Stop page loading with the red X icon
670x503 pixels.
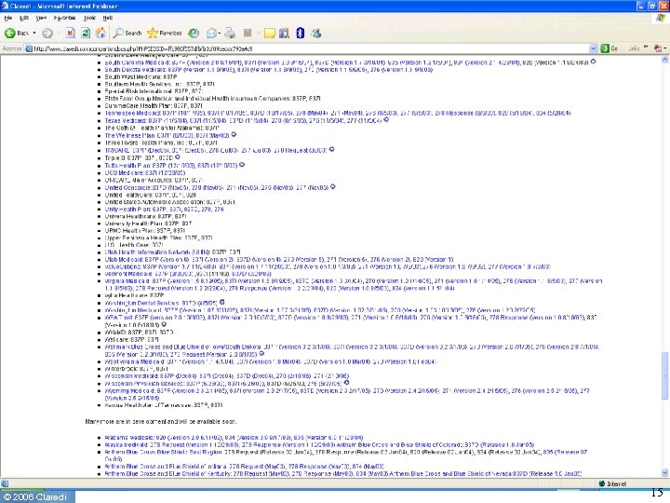coord(70,33)
